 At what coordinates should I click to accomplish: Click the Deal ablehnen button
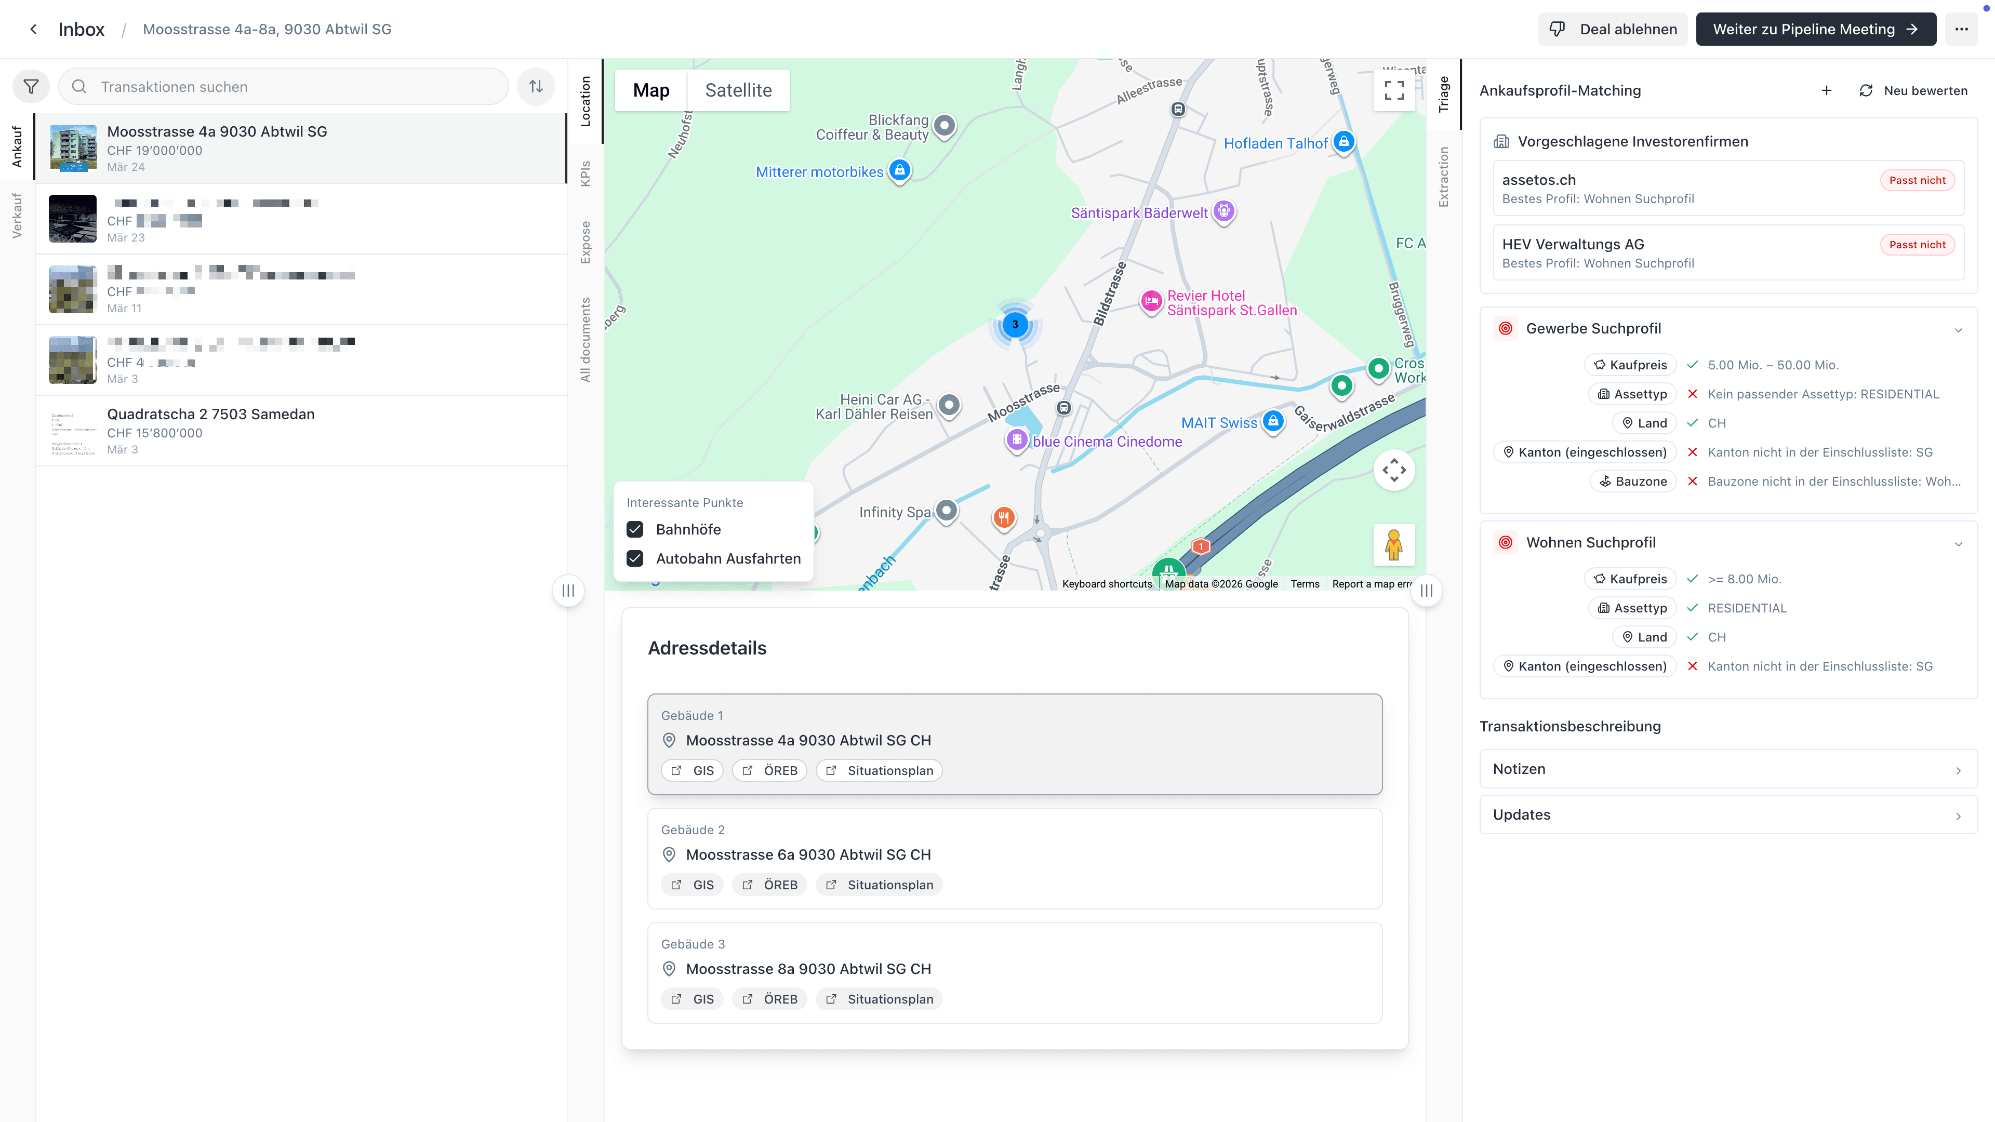point(1613,30)
